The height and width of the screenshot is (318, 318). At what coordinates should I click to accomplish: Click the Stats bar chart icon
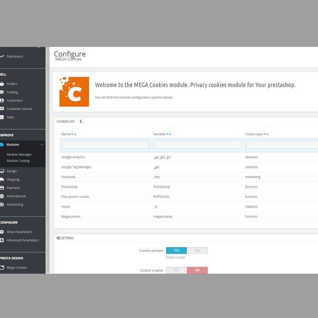tap(2, 117)
